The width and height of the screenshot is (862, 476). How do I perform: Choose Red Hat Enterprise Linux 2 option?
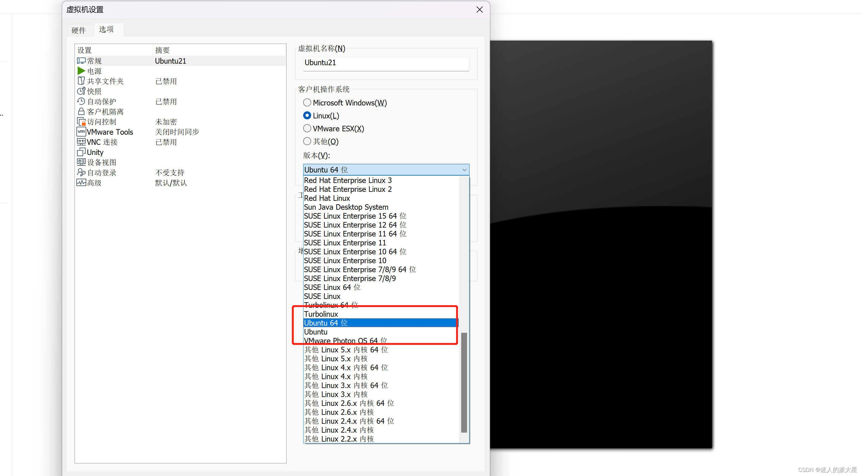tap(381, 189)
